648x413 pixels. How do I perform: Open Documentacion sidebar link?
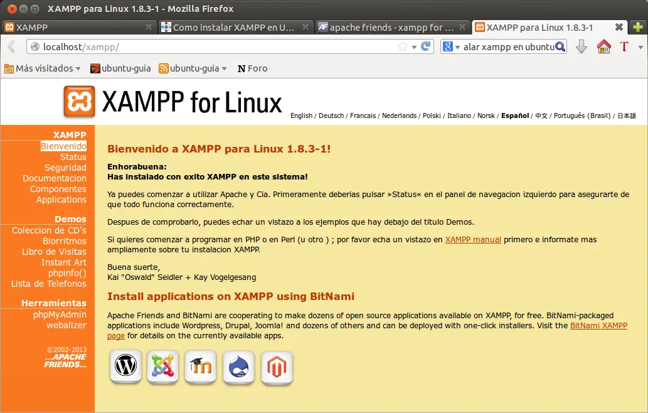[x=55, y=178]
